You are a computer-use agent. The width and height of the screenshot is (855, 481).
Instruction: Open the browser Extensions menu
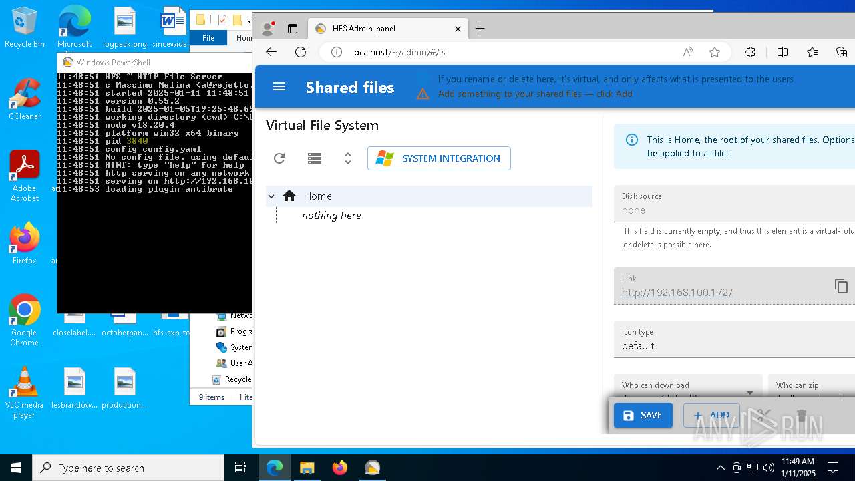tap(750, 52)
